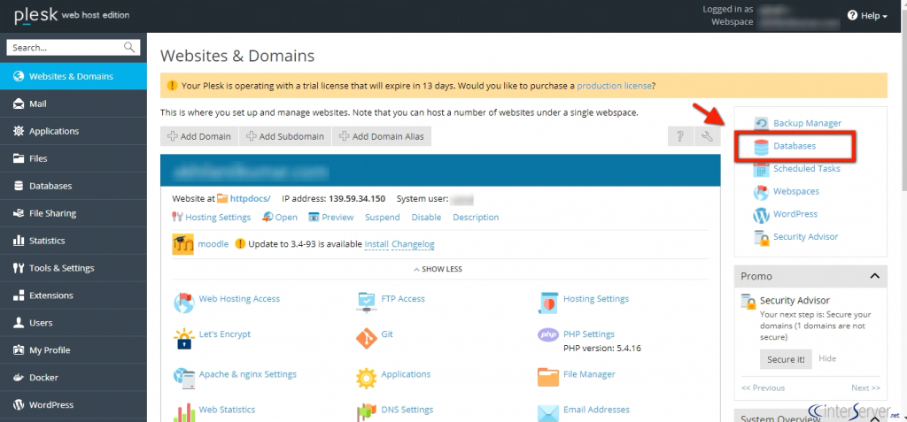The image size is (907, 422).
Task: Open My Profile in the sidebar
Action: (x=74, y=349)
